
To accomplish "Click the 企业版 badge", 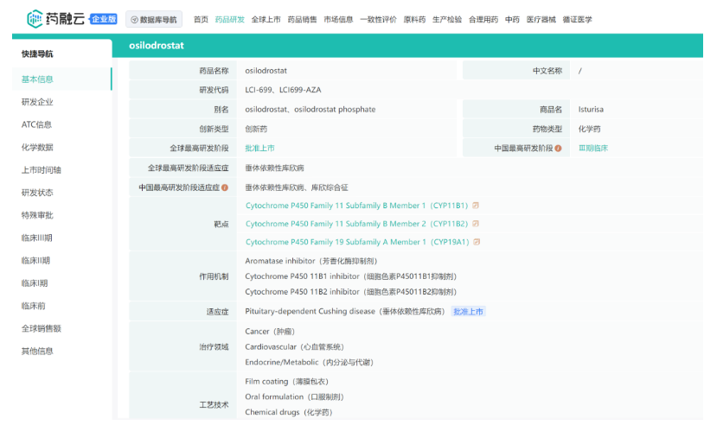I will [x=104, y=19].
